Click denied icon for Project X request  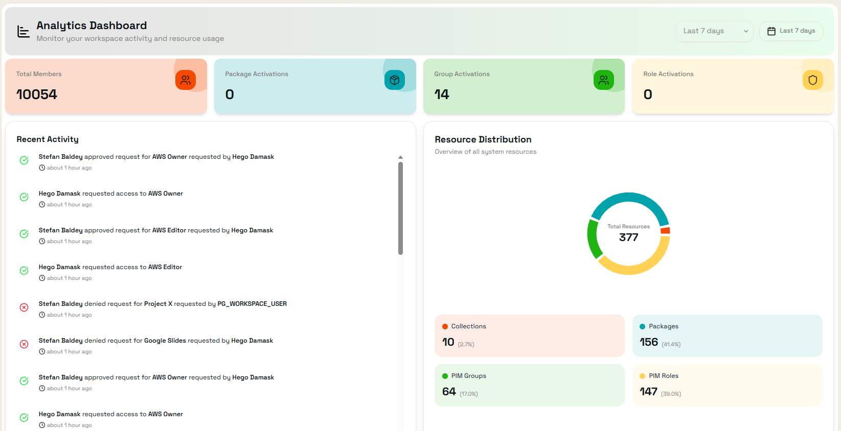(24, 307)
